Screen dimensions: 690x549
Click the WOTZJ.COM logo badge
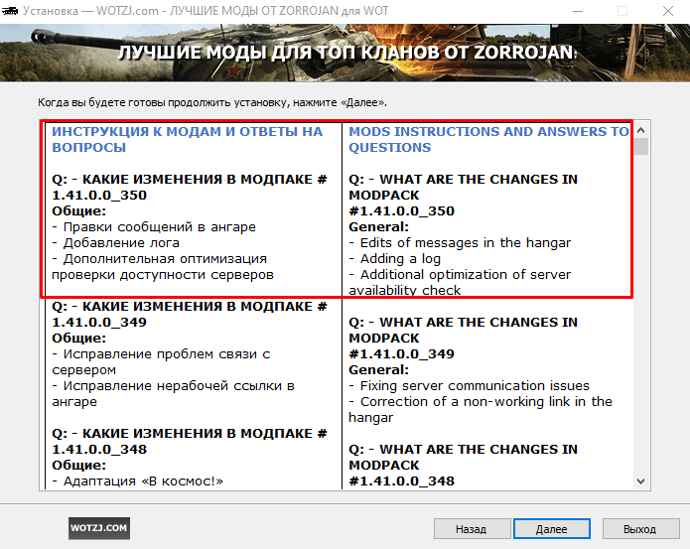[x=98, y=528]
